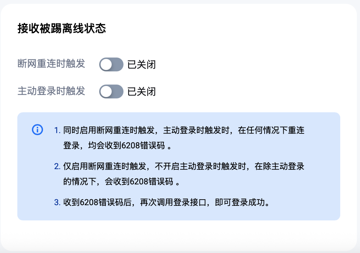Click the 断网重连时触发 setting label
Viewport: 360px width, 253px height.
coord(51,64)
